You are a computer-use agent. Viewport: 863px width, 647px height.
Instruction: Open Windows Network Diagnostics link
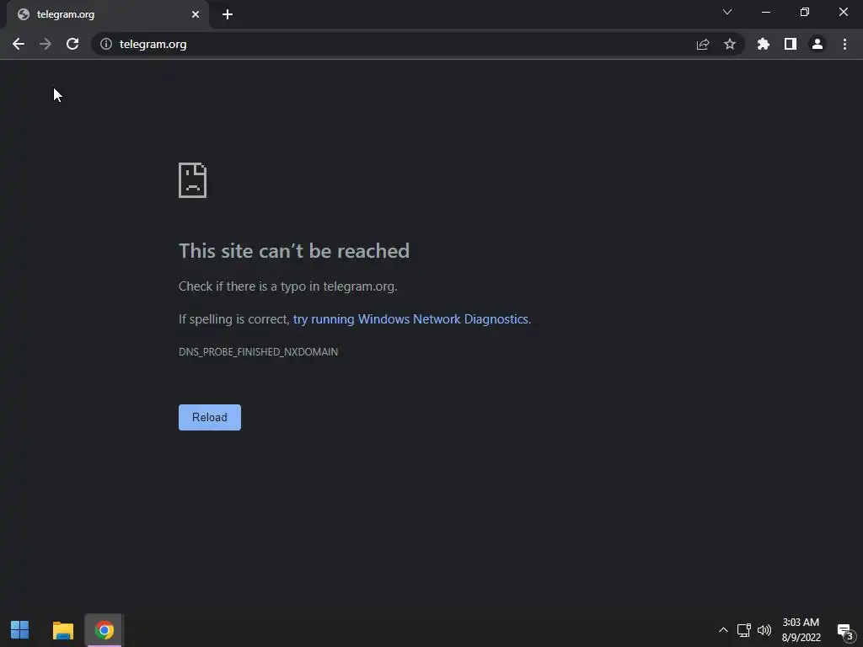tap(410, 319)
